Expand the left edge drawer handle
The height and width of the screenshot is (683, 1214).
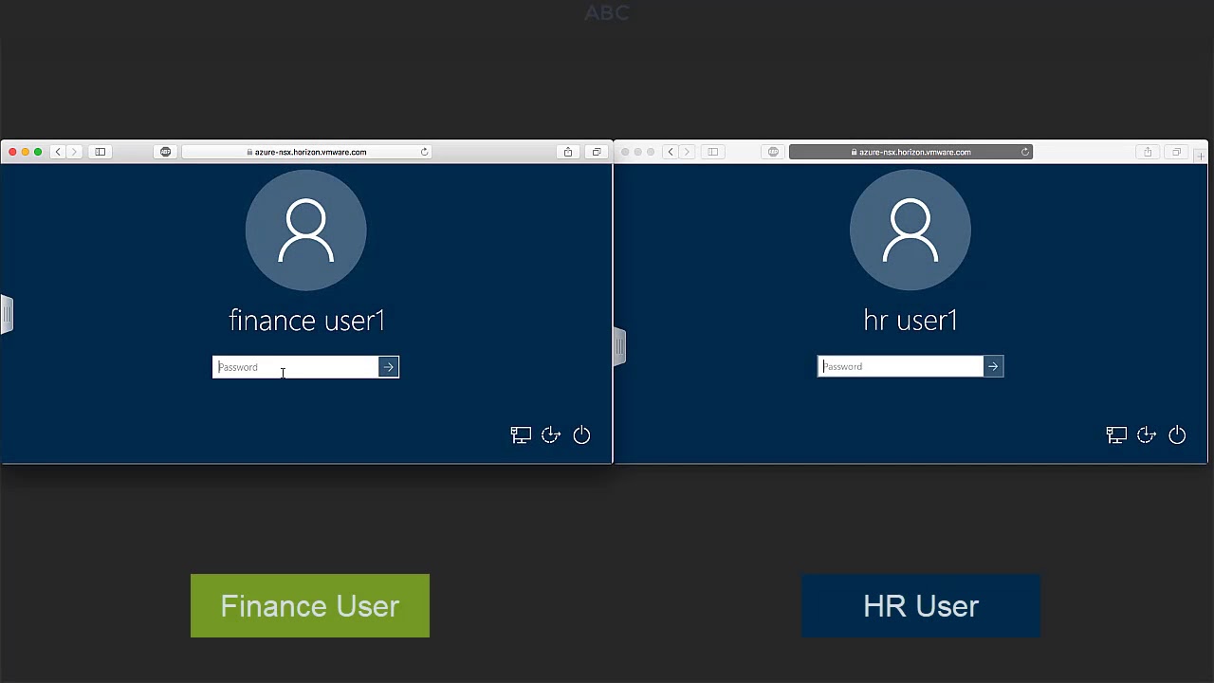[8, 313]
